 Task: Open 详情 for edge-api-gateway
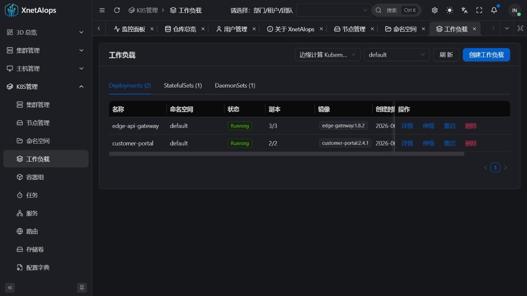(x=407, y=126)
